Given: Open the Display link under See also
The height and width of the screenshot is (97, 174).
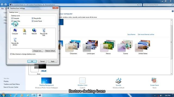Looking at the screenshot, I should (x=6, y=81).
